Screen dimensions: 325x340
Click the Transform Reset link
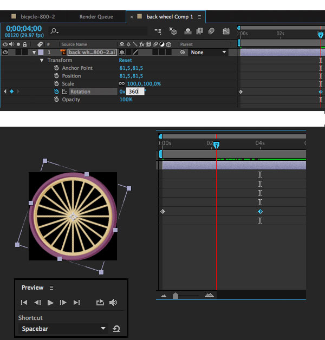[126, 60]
